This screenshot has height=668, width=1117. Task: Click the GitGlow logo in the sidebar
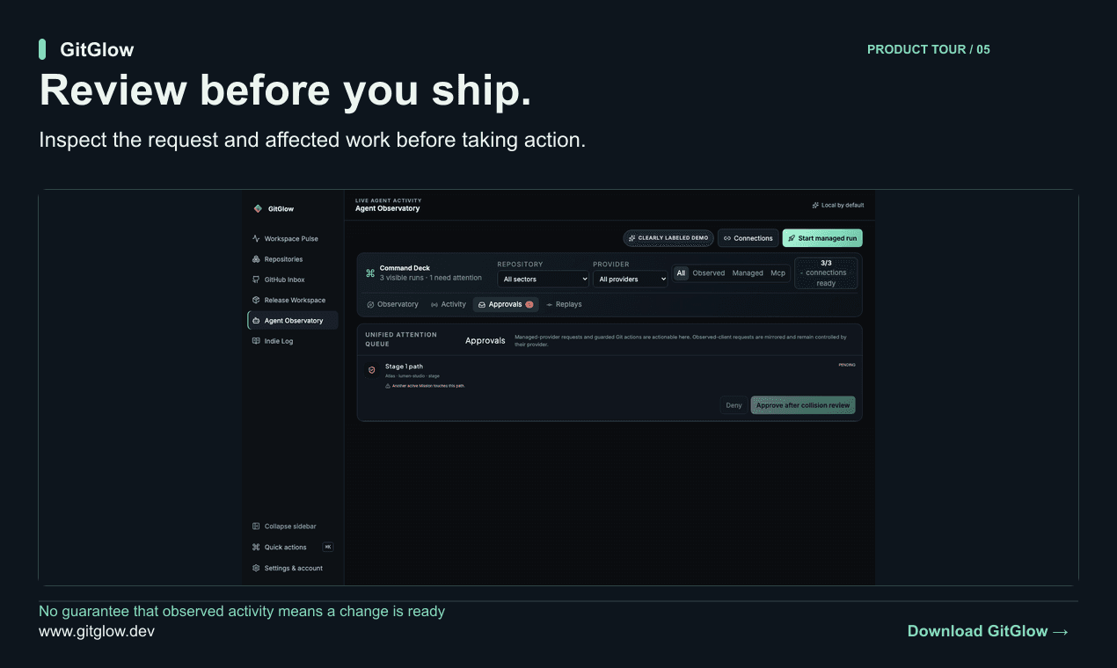[x=258, y=208]
